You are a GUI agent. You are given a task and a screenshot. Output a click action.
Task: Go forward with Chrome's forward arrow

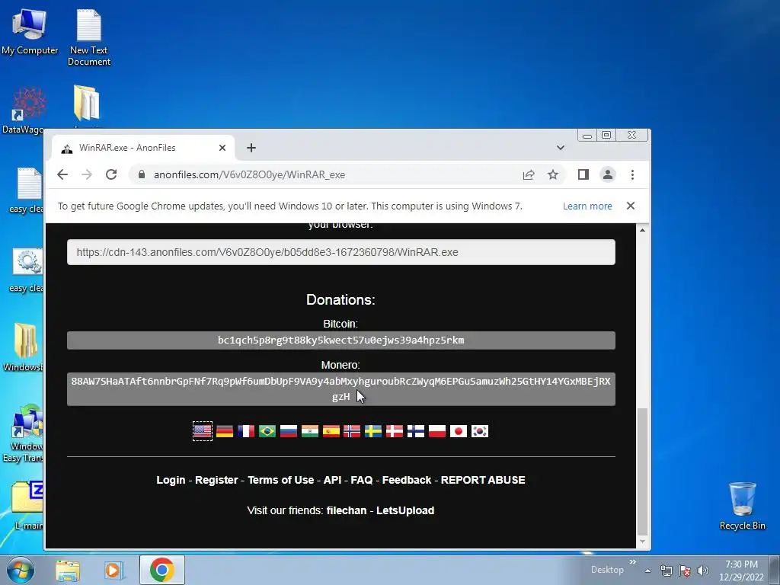[x=87, y=174]
